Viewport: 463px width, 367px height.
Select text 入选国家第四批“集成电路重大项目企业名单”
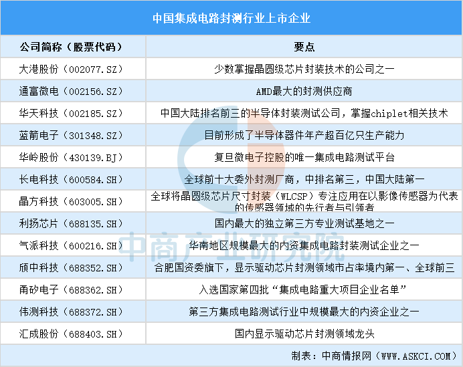(304, 289)
